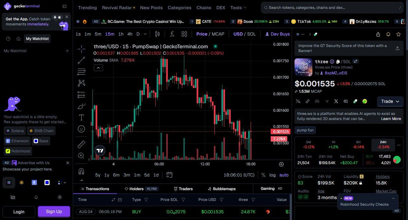Open the chart layout grid selector
The width and height of the screenshot is (408, 220).
pos(184,34)
